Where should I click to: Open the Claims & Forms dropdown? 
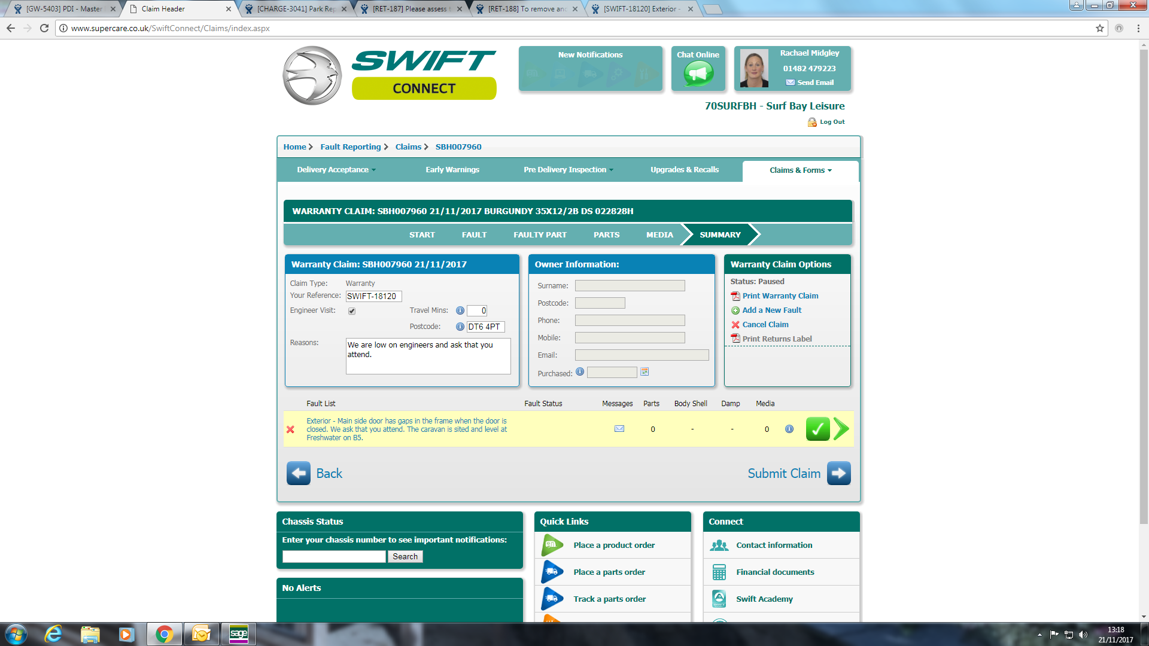[800, 170]
